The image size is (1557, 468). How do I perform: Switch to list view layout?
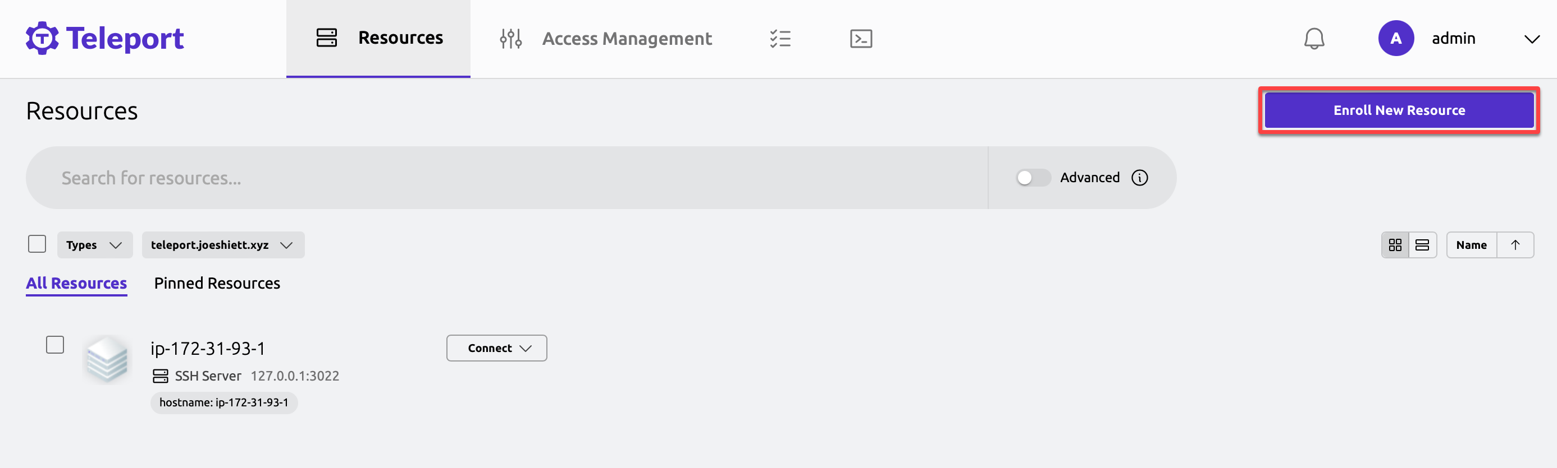point(1422,245)
